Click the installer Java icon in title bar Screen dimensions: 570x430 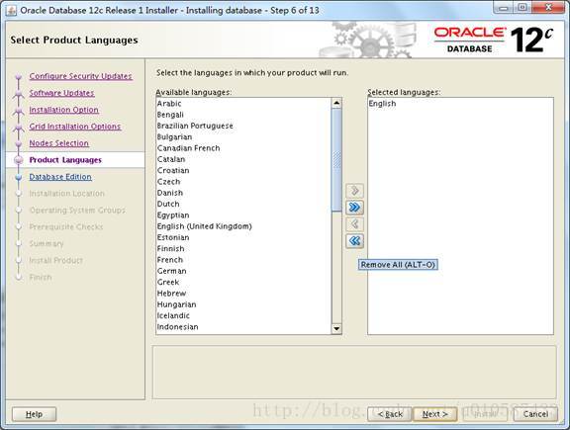11,10
